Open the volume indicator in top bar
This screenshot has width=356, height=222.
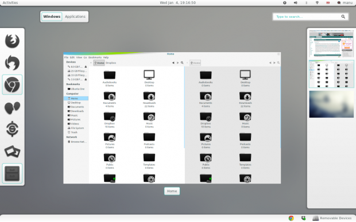295,3
